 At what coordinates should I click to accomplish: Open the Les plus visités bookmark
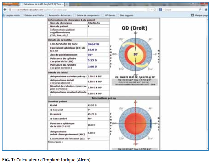click(x=12, y=15)
